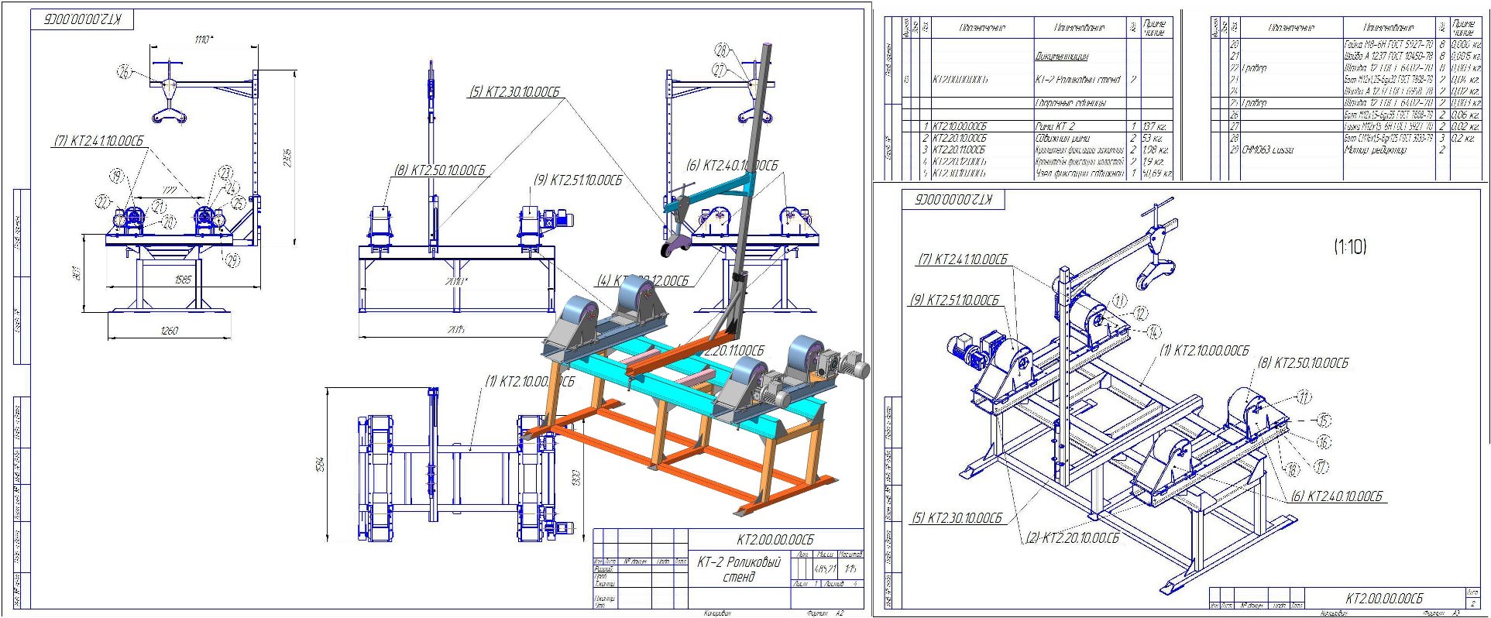The width and height of the screenshot is (1491, 618).
Task: Select position balloon 22 on the side view
Action: click(103, 203)
